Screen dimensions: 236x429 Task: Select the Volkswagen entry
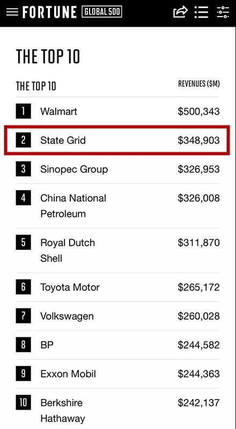[x=67, y=316]
